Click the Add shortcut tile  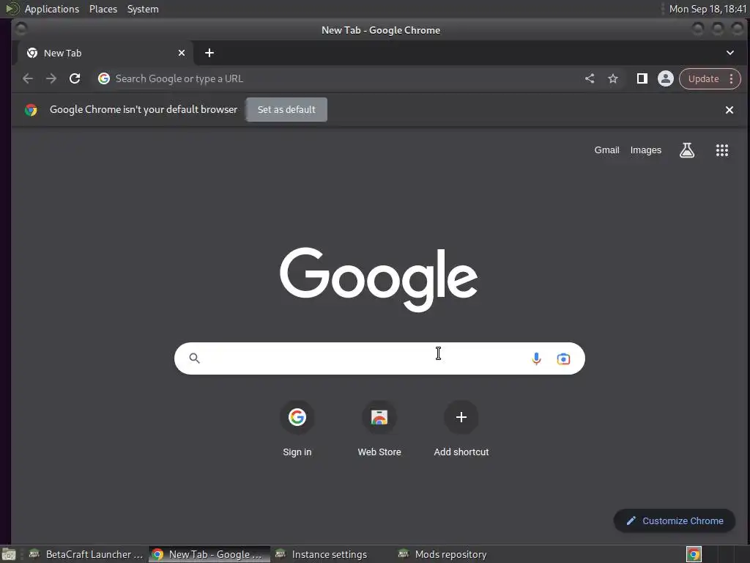click(461, 428)
